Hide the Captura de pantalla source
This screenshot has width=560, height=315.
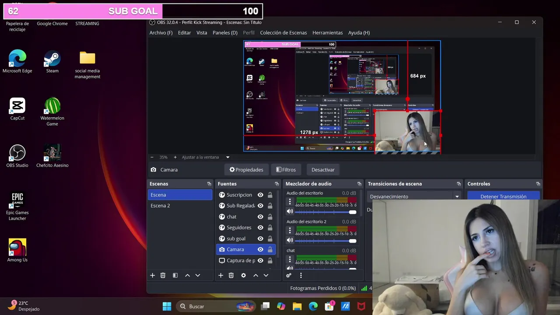[x=260, y=260]
